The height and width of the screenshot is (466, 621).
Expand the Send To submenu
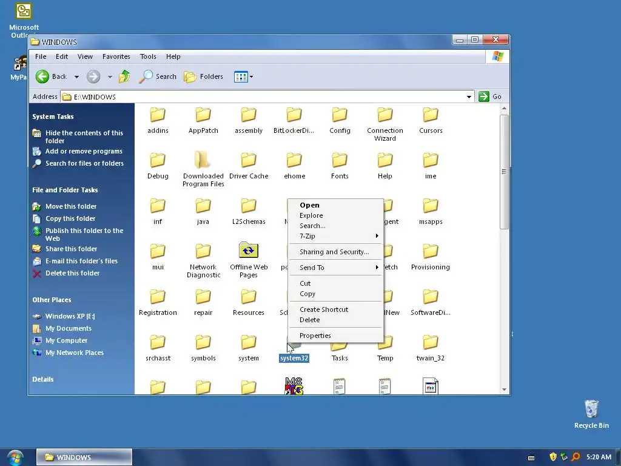tap(377, 268)
